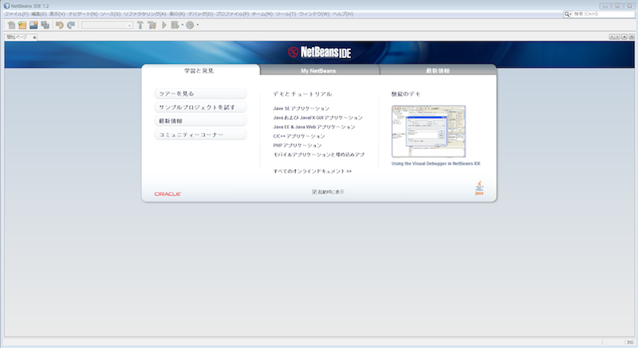
Task: Open the ソース(S) menu
Action: [x=110, y=14]
